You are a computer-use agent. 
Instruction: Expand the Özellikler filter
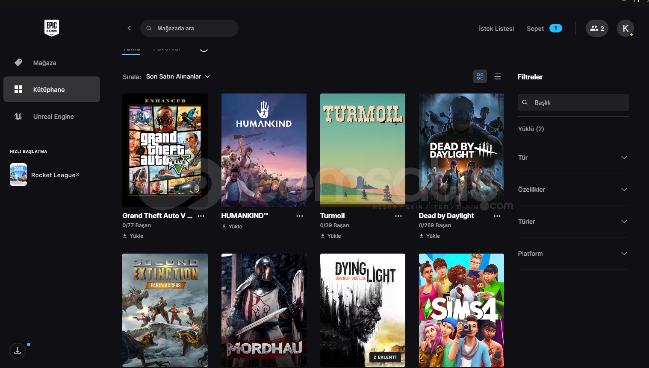(x=573, y=190)
